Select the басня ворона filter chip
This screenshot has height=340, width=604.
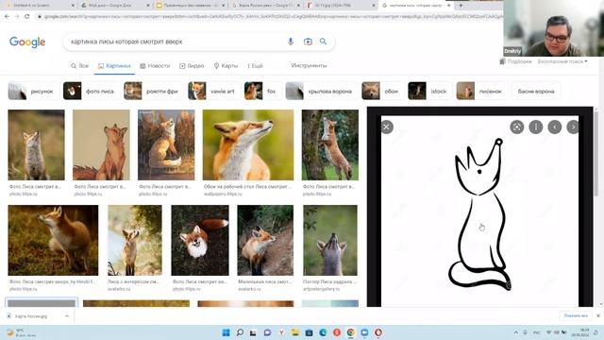(x=536, y=92)
